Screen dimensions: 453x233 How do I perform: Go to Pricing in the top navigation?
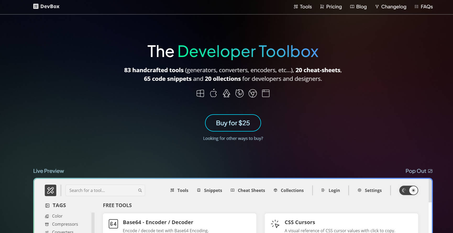(x=331, y=7)
